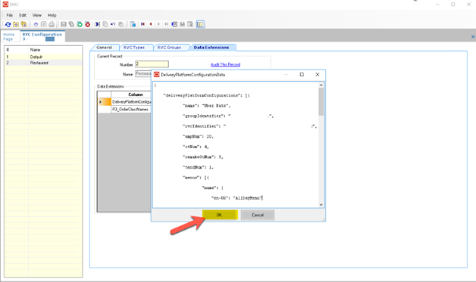Open the Edit menu

click(23, 15)
